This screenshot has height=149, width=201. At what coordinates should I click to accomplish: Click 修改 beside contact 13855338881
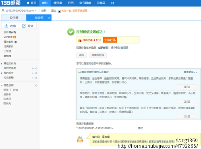pyautogui.click(x=140, y=128)
